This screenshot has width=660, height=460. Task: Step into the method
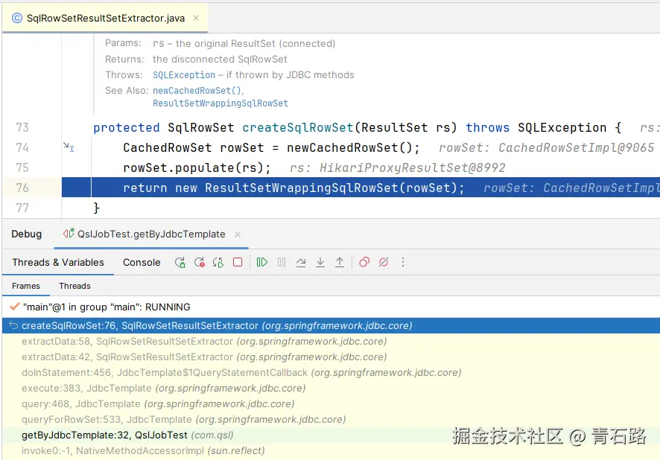(320, 262)
